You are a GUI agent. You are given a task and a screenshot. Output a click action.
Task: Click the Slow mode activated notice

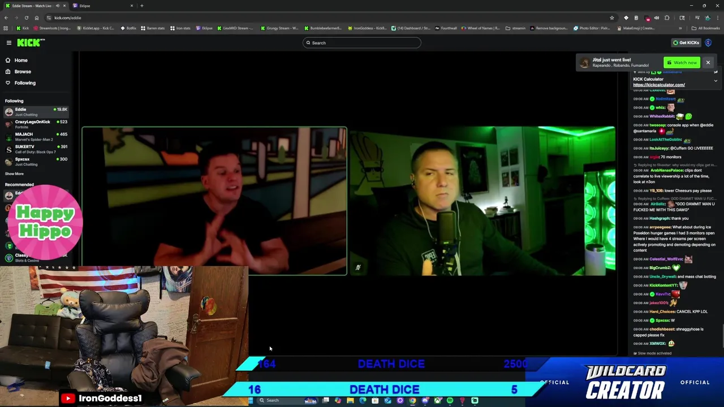pyautogui.click(x=653, y=353)
